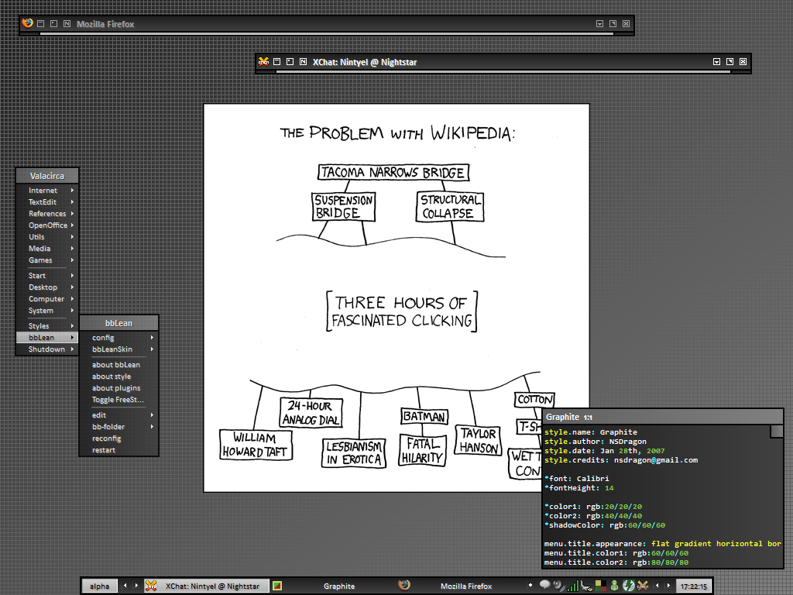Image resolution: width=793 pixels, height=595 pixels.
Task: Click the 'fontHeight: 14' line
Action: tap(579, 488)
